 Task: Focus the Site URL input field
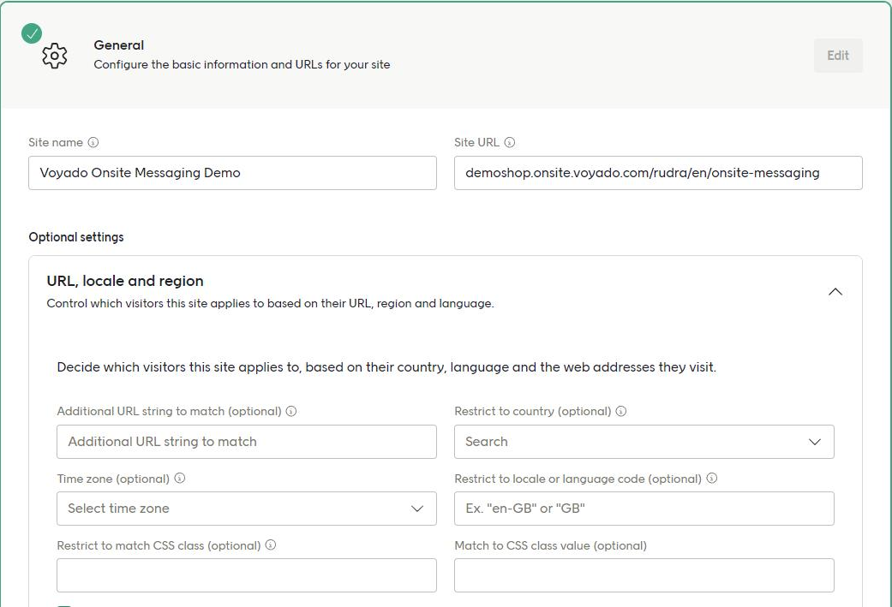point(658,173)
